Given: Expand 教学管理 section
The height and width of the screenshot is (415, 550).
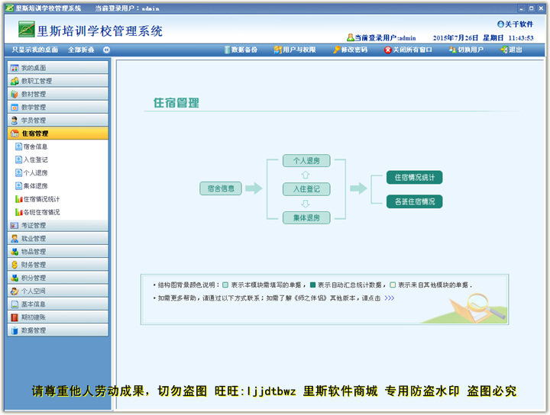Looking at the screenshot, I should coord(58,107).
